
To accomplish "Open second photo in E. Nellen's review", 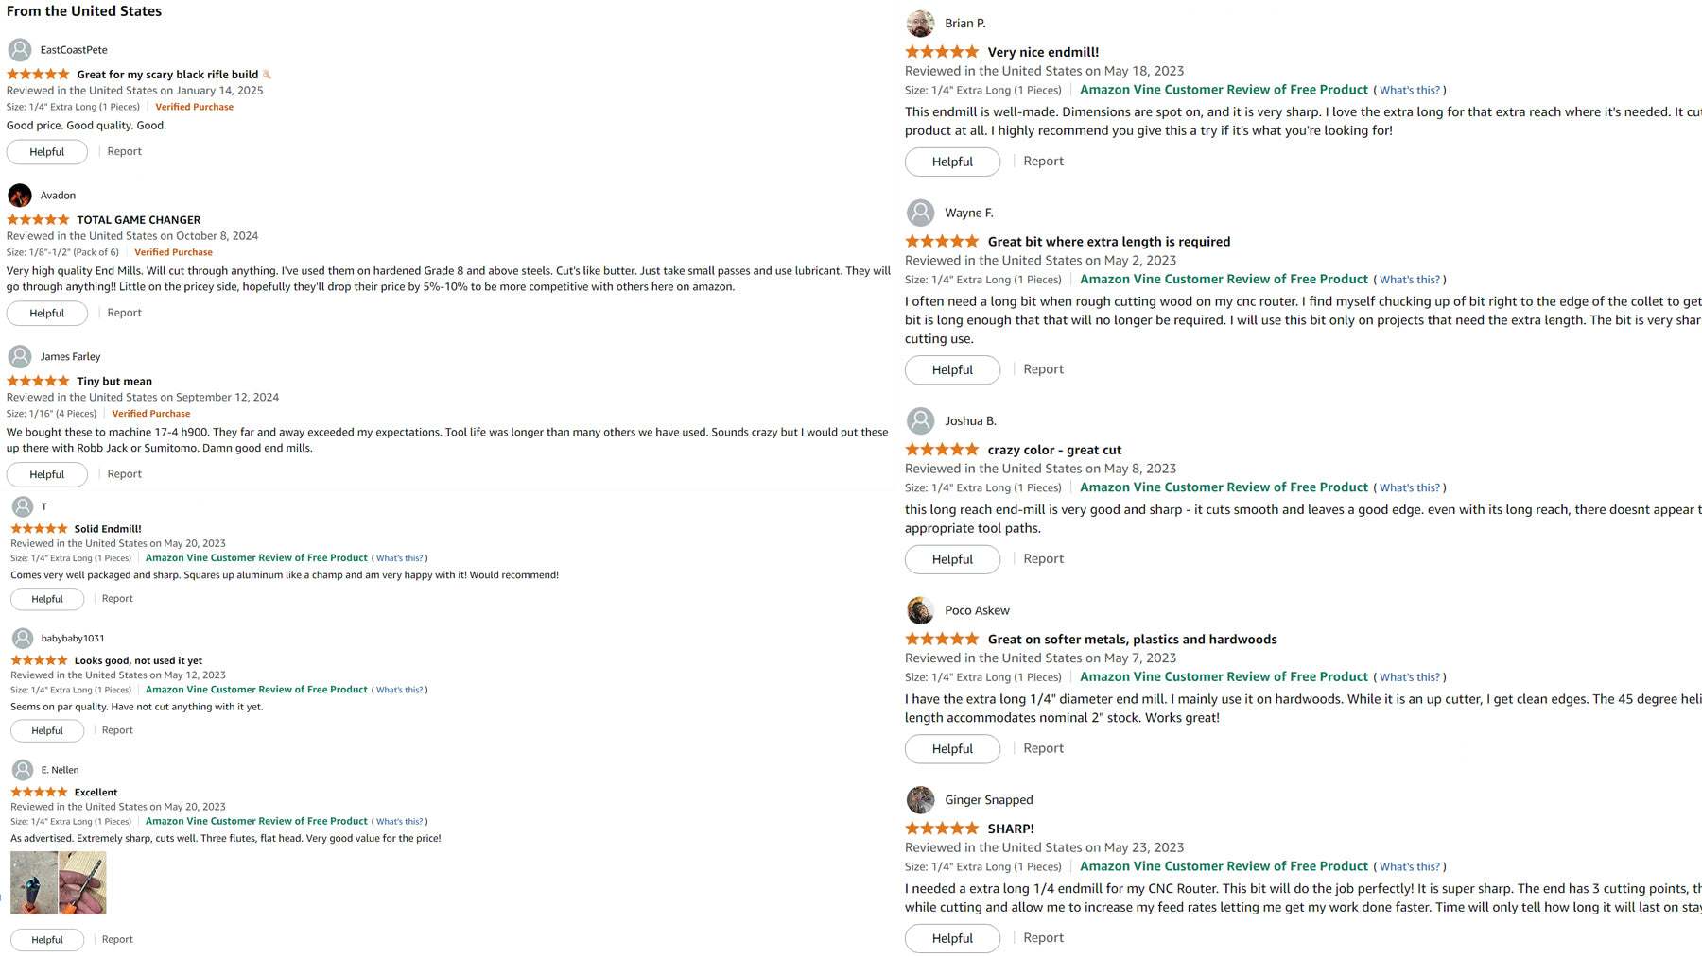I will [82, 882].
